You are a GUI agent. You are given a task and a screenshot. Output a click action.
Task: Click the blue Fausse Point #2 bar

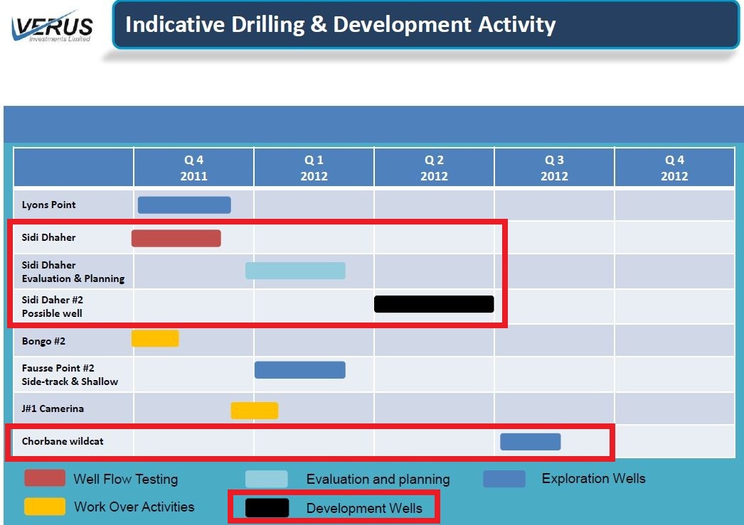300,370
